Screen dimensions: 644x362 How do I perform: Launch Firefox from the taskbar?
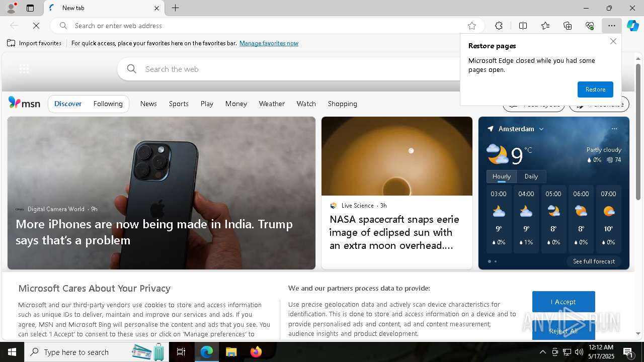pyautogui.click(x=256, y=352)
